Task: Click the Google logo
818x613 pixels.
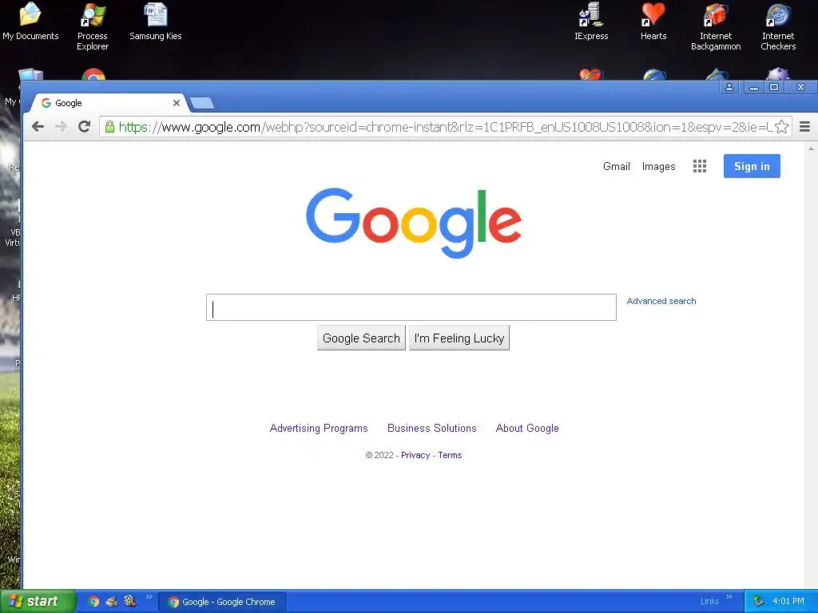Action: [x=414, y=223]
